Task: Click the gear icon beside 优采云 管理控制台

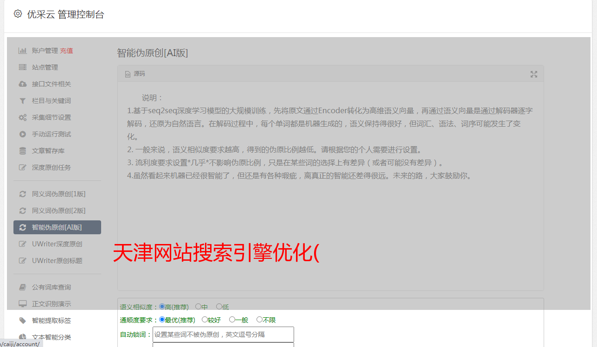Action: tap(18, 14)
